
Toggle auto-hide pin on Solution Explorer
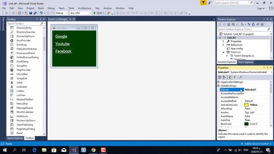coord(267,19)
